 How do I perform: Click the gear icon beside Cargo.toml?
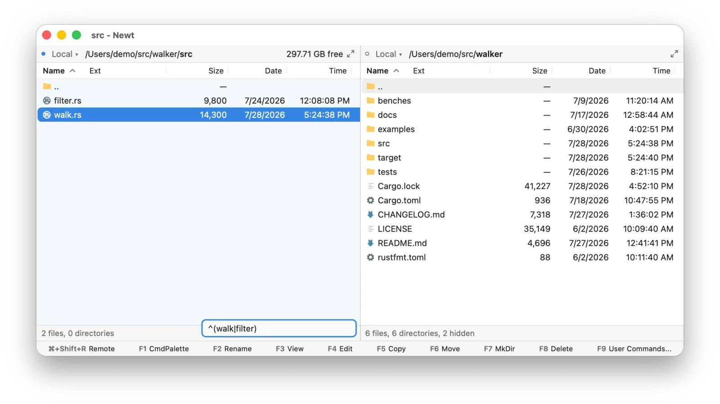370,201
